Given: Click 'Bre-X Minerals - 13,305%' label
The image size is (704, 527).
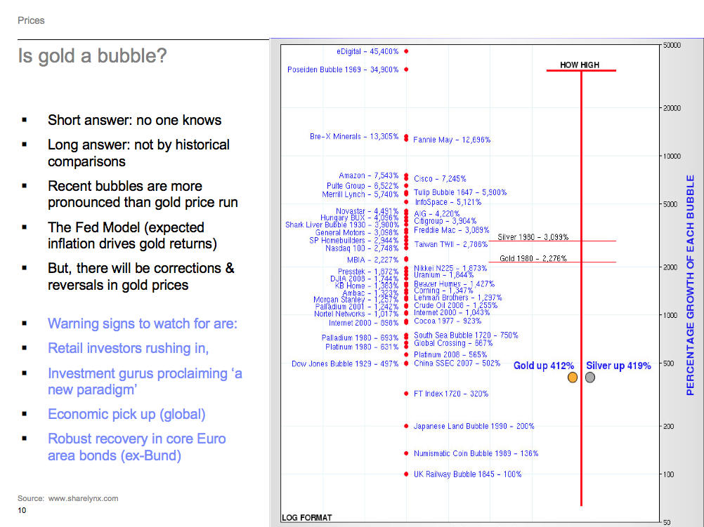Looking at the screenshot, I should 354,136.
